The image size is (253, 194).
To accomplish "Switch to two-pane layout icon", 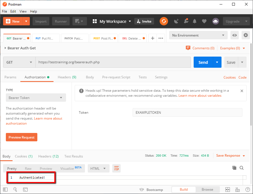I will point(228,190).
